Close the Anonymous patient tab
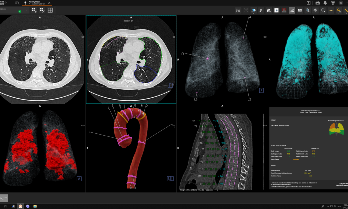348x209 pixels. 49,3
